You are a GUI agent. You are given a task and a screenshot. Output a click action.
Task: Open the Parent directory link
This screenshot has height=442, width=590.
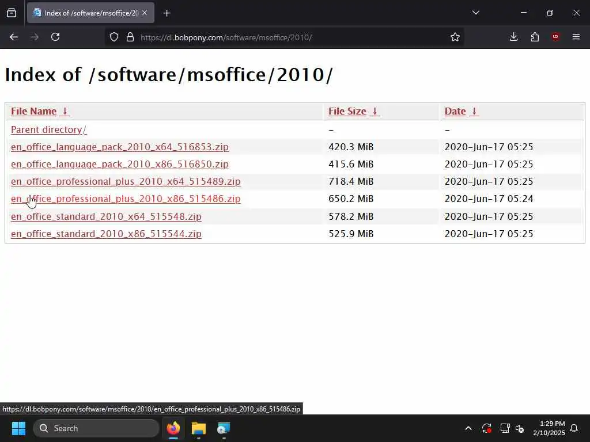click(48, 129)
